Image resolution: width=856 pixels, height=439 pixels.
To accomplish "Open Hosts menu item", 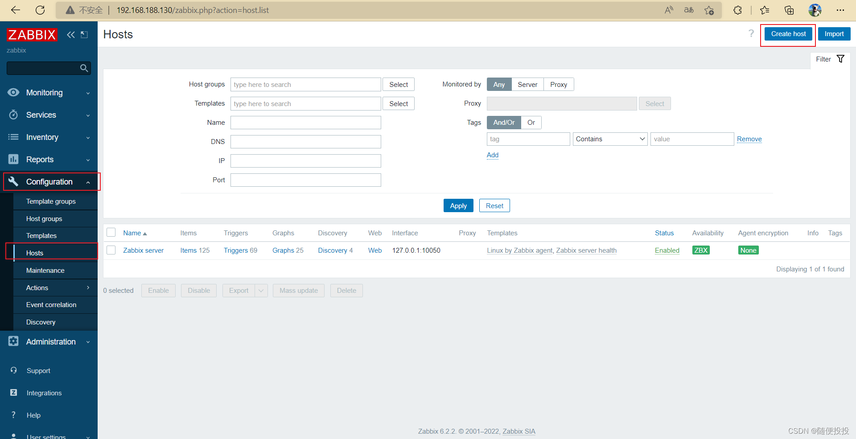I will coord(35,253).
